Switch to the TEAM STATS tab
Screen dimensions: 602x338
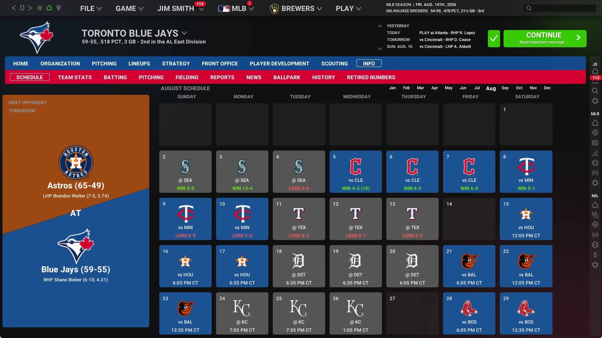(x=75, y=77)
